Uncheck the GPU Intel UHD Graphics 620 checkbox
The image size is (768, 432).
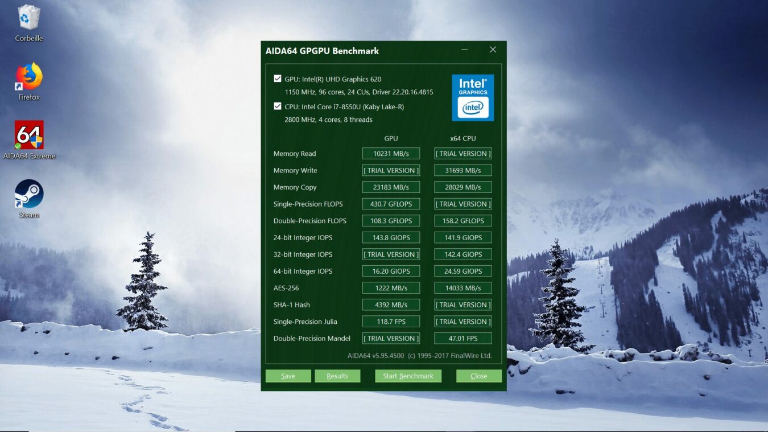[278, 79]
